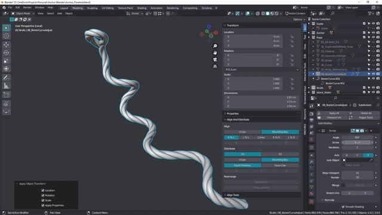Toggle the Rotation checkbox in Apply Object Transform
Image resolution: width=382 pixels, height=215 pixels.
click(x=43, y=195)
